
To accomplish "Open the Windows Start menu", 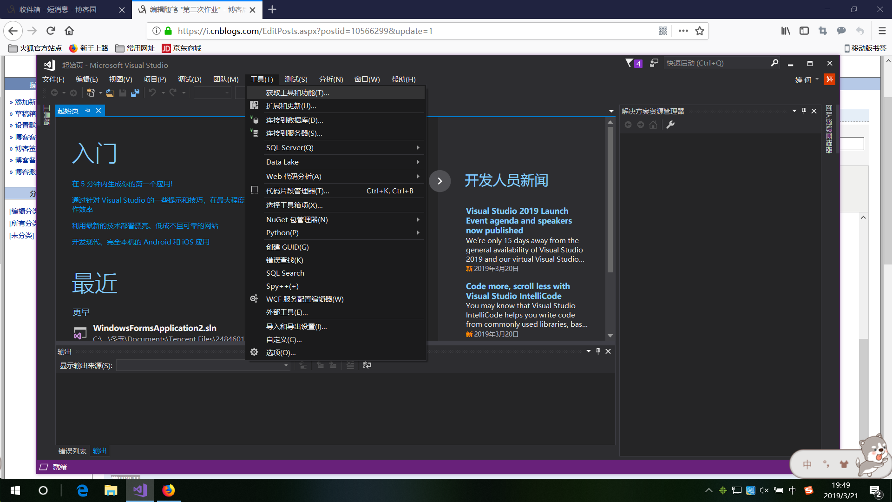I will pos(15,490).
